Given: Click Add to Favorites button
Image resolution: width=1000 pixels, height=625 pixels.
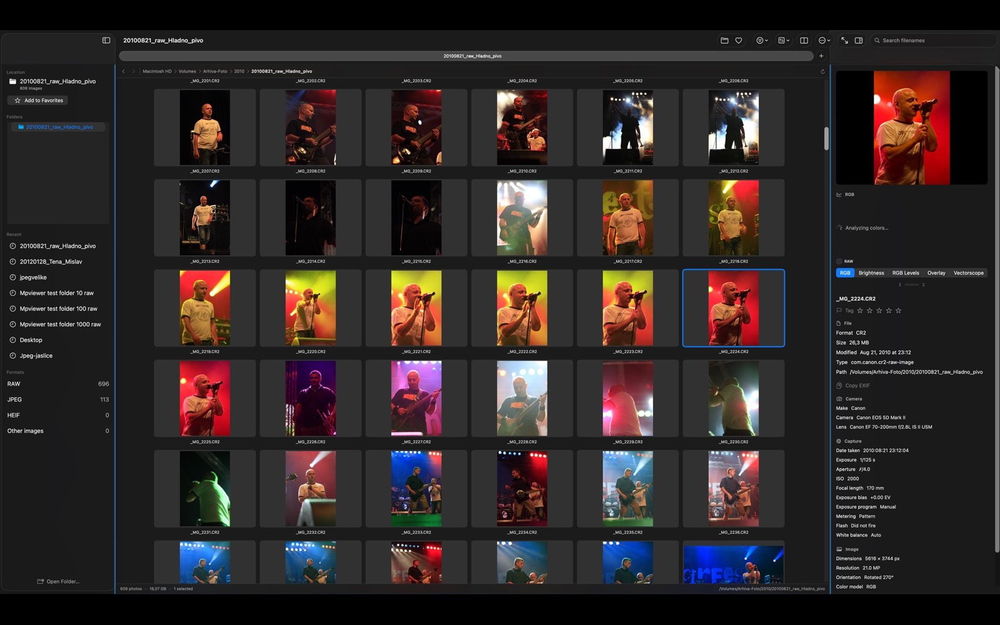Looking at the screenshot, I should tap(39, 101).
